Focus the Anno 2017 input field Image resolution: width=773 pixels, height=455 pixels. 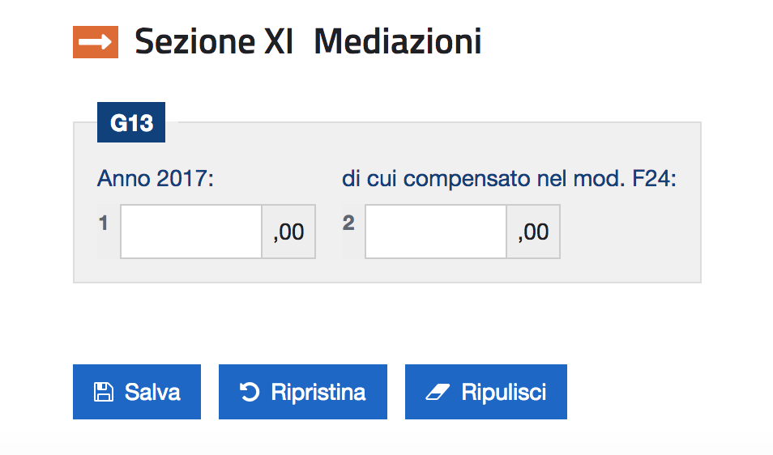point(191,232)
